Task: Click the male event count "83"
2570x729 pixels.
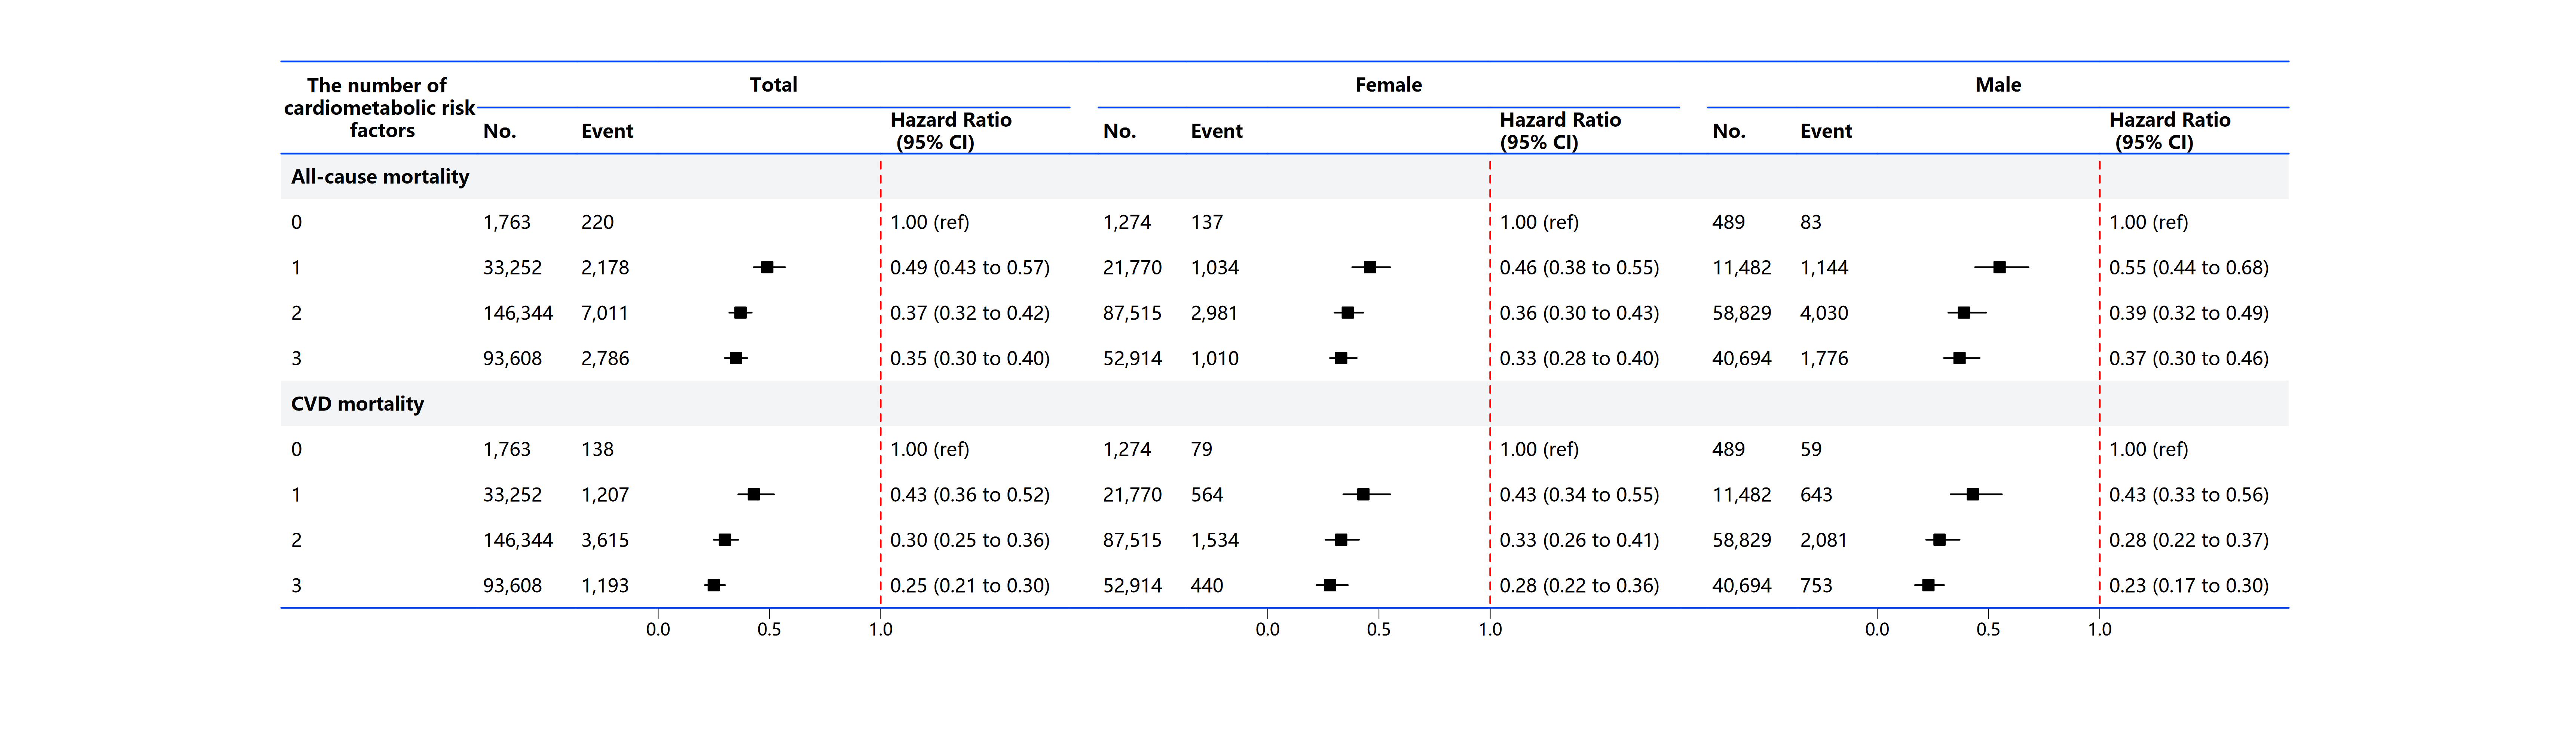Action: click(x=1811, y=222)
